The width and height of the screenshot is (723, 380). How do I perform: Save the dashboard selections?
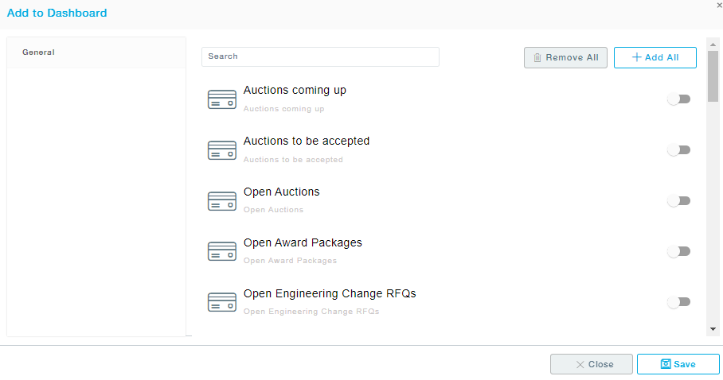pyautogui.click(x=678, y=364)
